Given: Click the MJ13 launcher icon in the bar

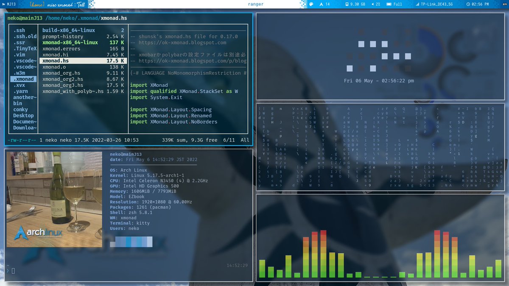Looking at the screenshot, I should tap(4, 4).
